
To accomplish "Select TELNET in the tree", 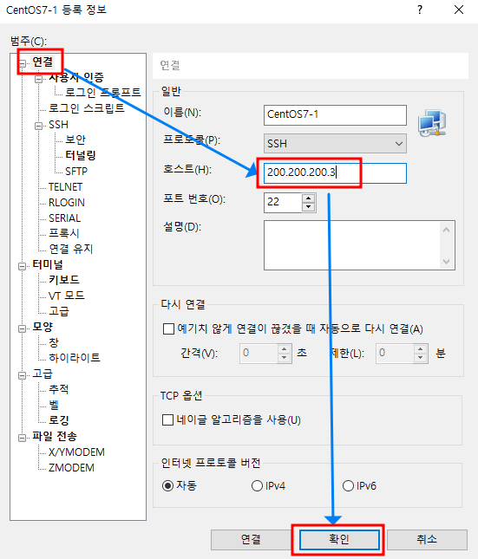I will coord(65,187).
